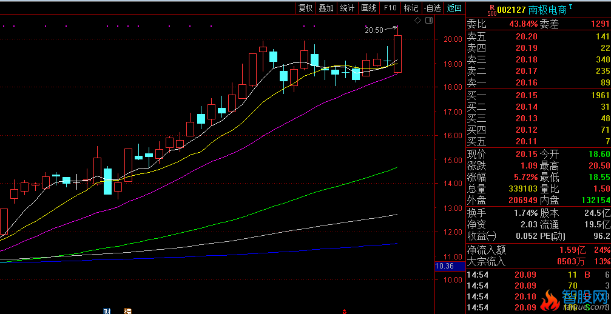The height and width of the screenshot is (314, 611).
Task: Toggle 自选 to remove from watchlist
Action: pos(432,8)
